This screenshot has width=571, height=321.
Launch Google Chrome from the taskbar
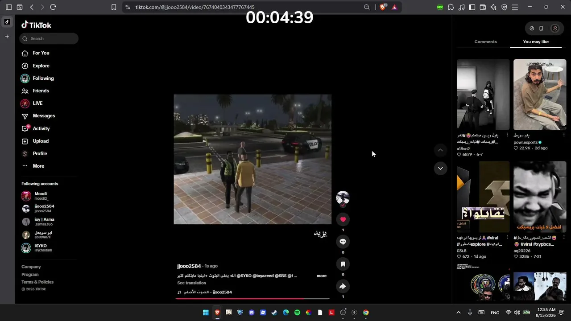366,313
